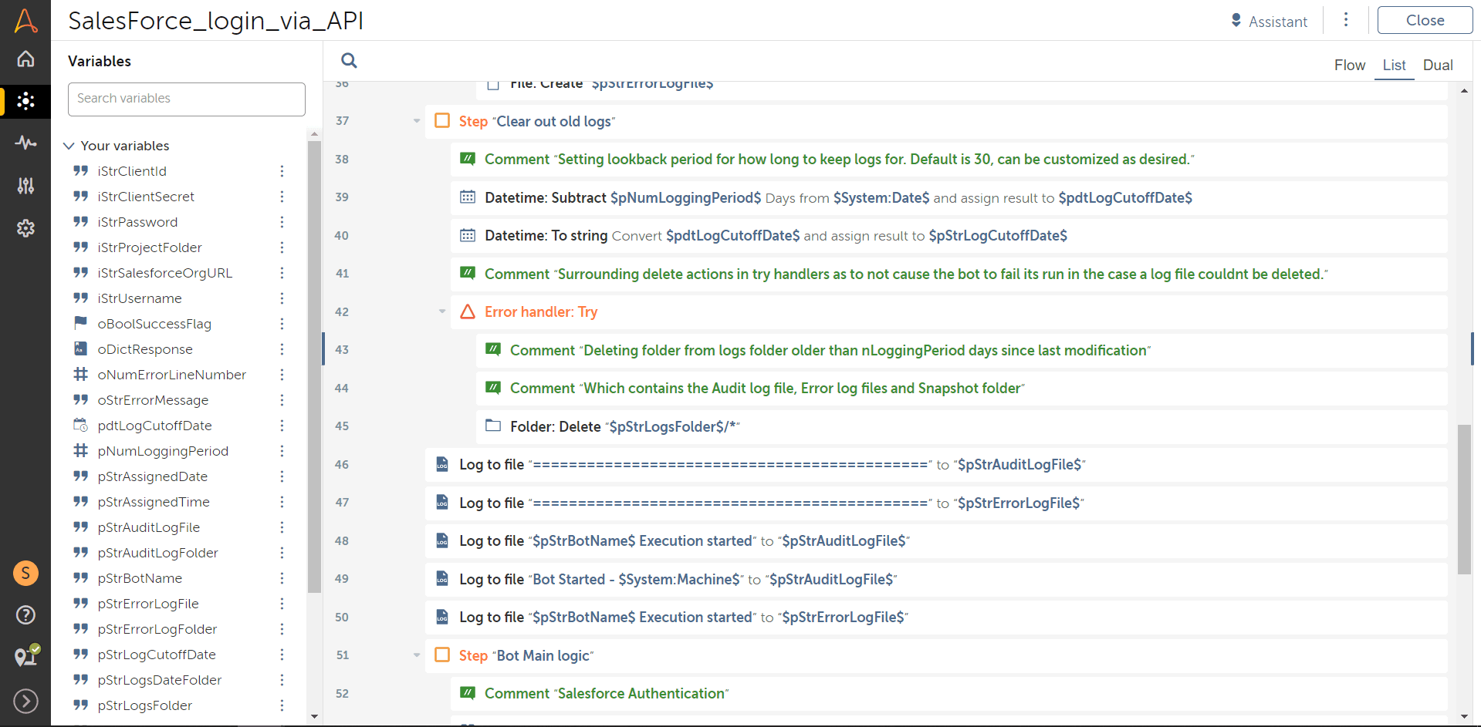
Task: Select the pStrAuditLogFile variable
Action: [x=149, y=527]
